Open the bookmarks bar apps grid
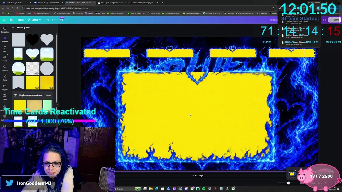This screenshot has width=342, height=192. point(3,13)
